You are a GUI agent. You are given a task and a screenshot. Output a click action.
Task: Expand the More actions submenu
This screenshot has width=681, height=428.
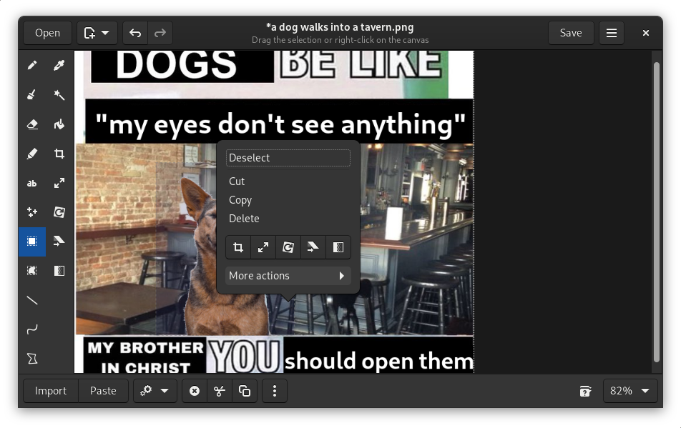point(288,276)
